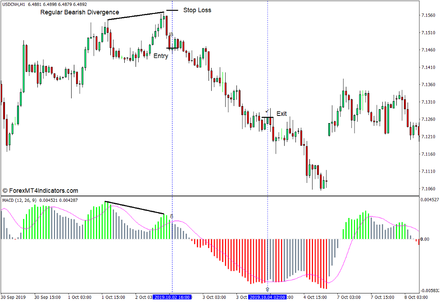The height and width of the screenshot is (302, 440).
Task: Click the 30 Sep 2019 date axis label
Action: click(14, 297)
